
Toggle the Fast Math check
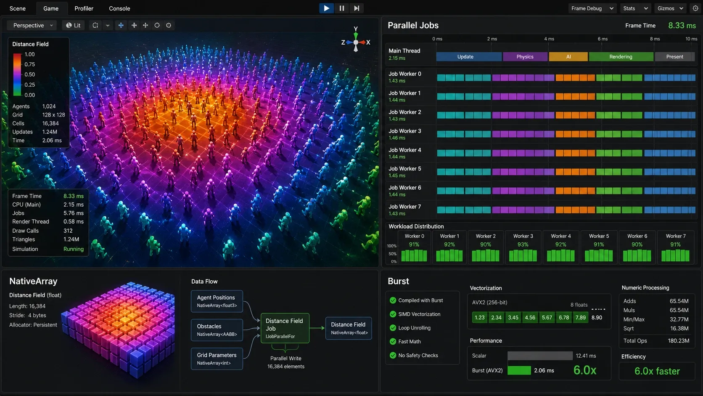pyautogui.click(x=393, y=342)
